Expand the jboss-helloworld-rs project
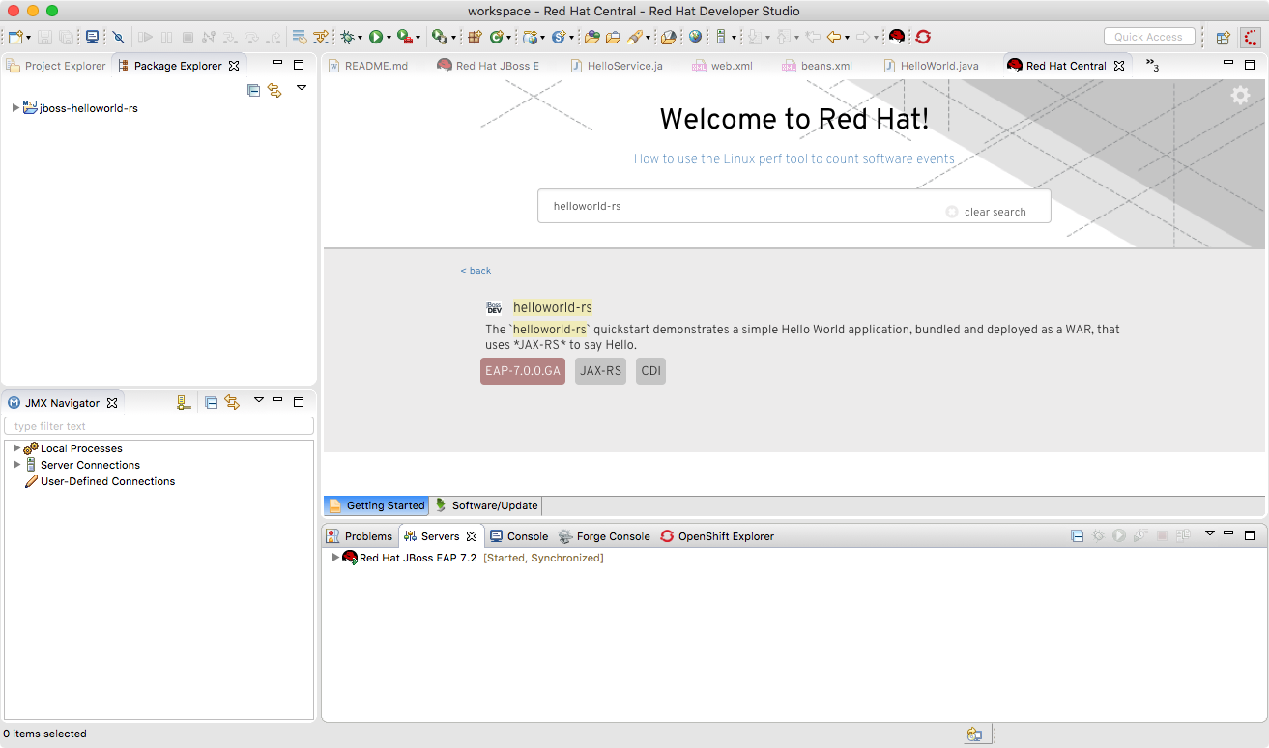 click(15, 107)
